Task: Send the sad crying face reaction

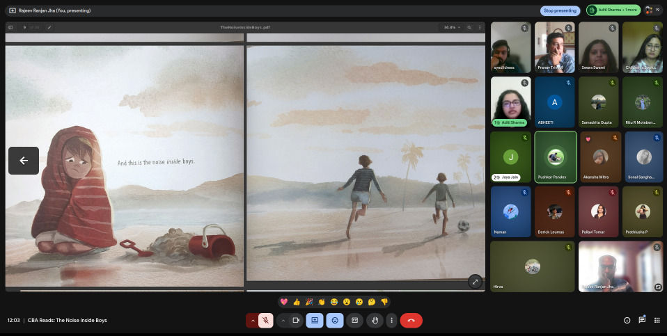Action: (359, 302)
